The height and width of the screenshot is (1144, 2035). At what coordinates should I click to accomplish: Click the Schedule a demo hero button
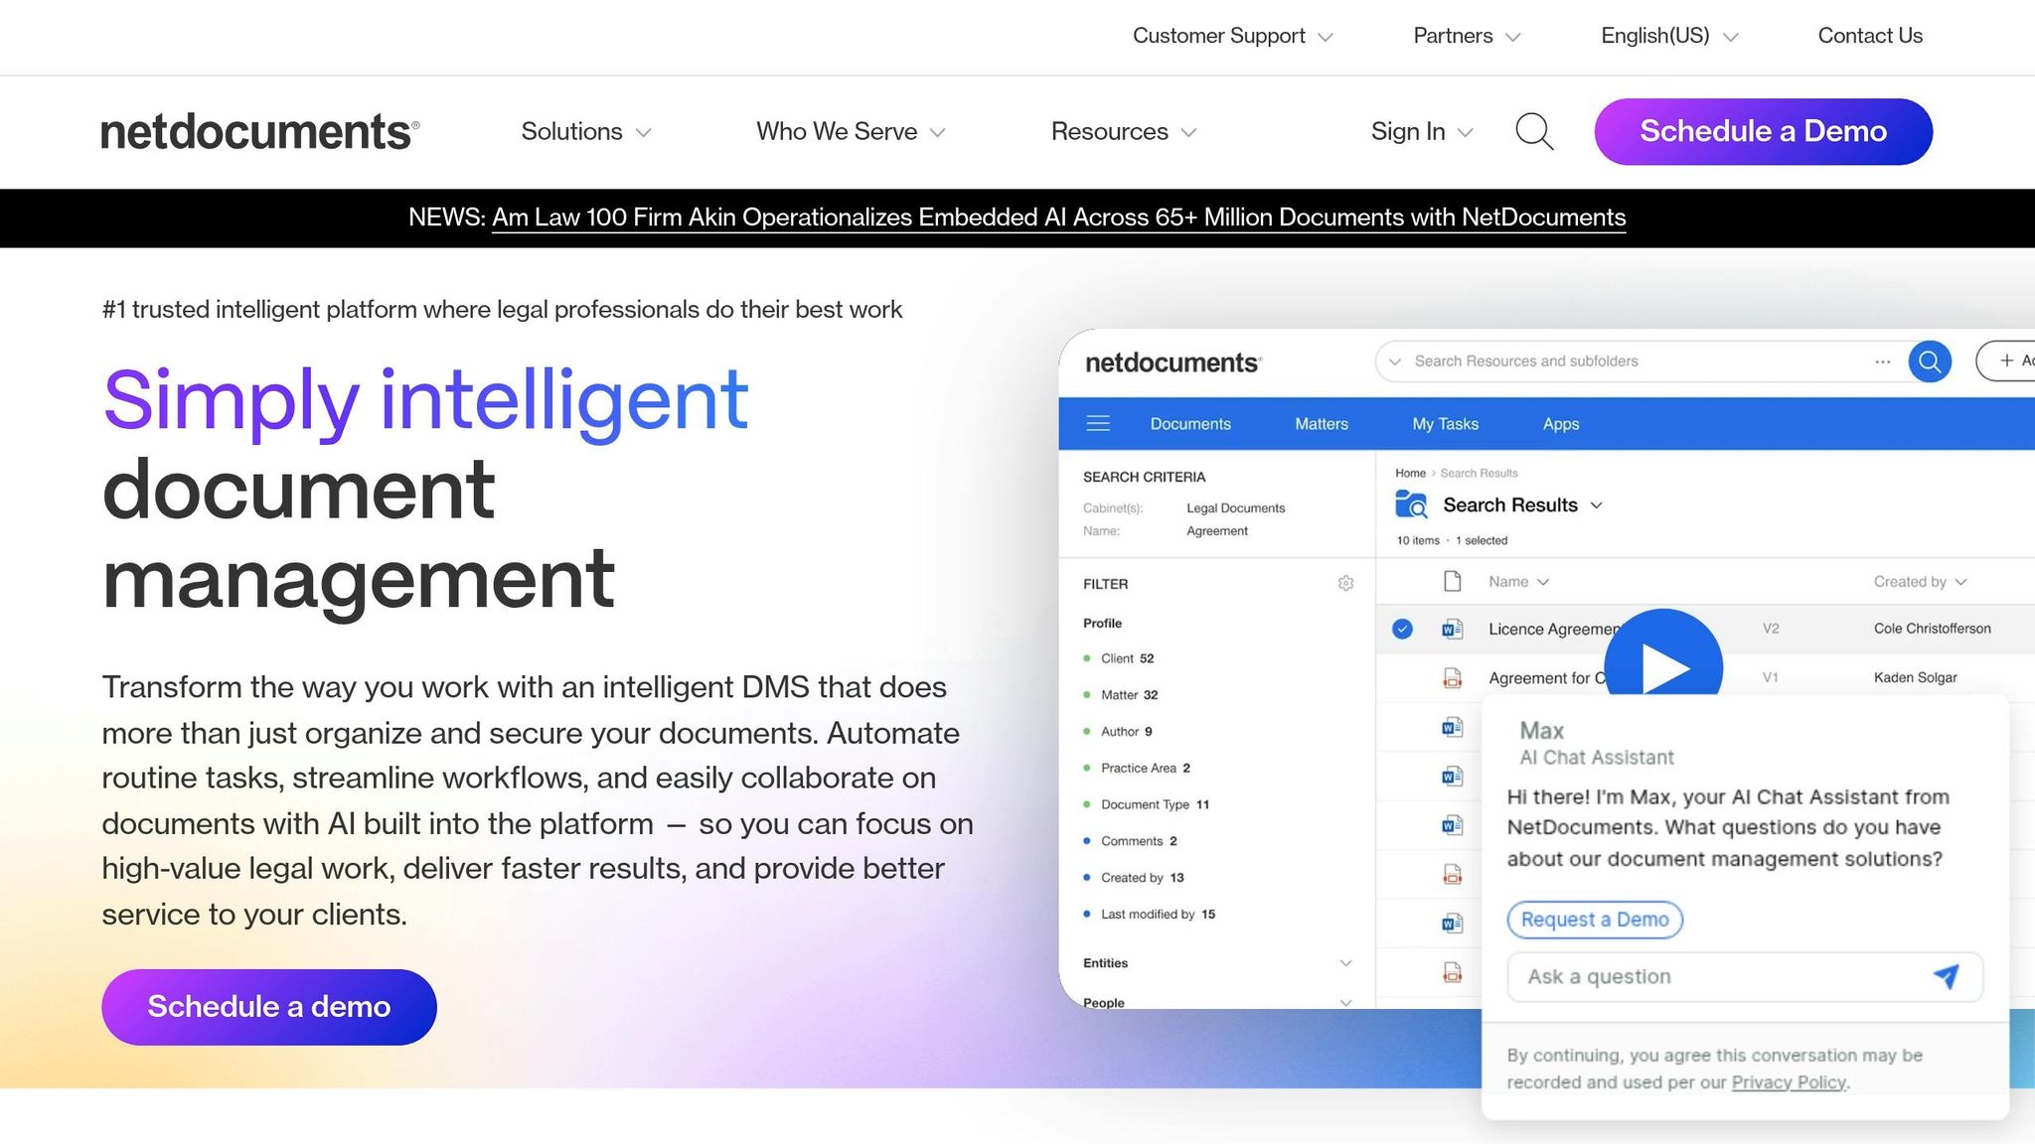(x=269, y=1007)
